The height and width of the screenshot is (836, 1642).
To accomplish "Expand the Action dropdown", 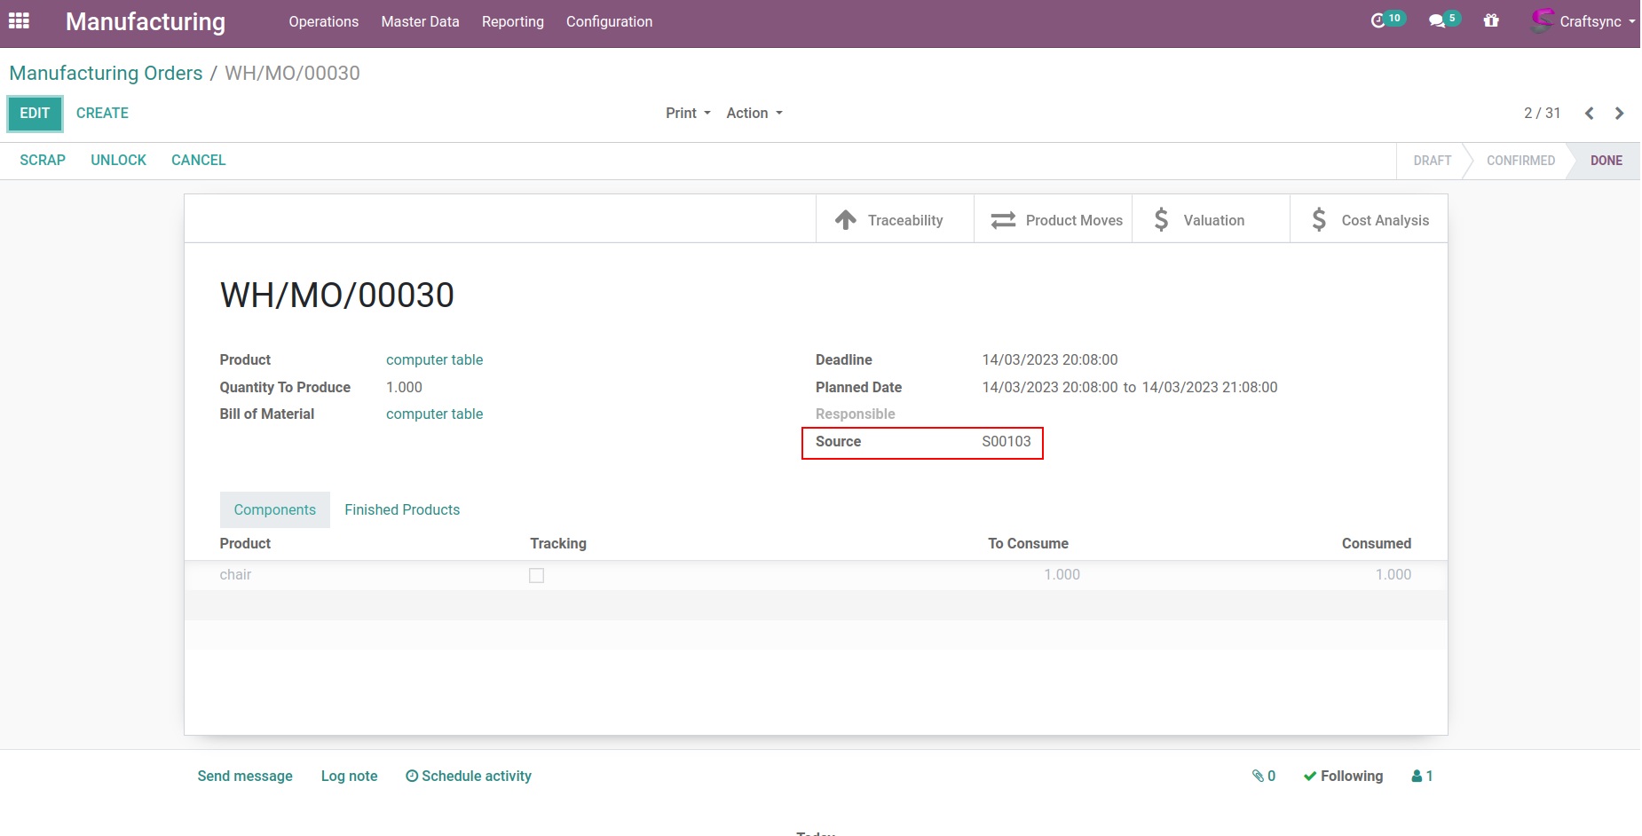I will [x=754, y=113].
